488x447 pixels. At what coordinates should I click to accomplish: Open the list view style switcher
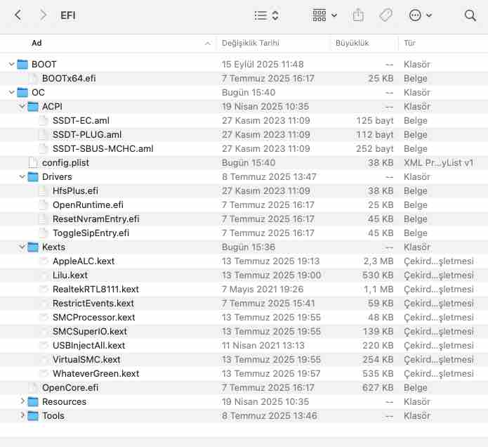[x=266, y=15]
